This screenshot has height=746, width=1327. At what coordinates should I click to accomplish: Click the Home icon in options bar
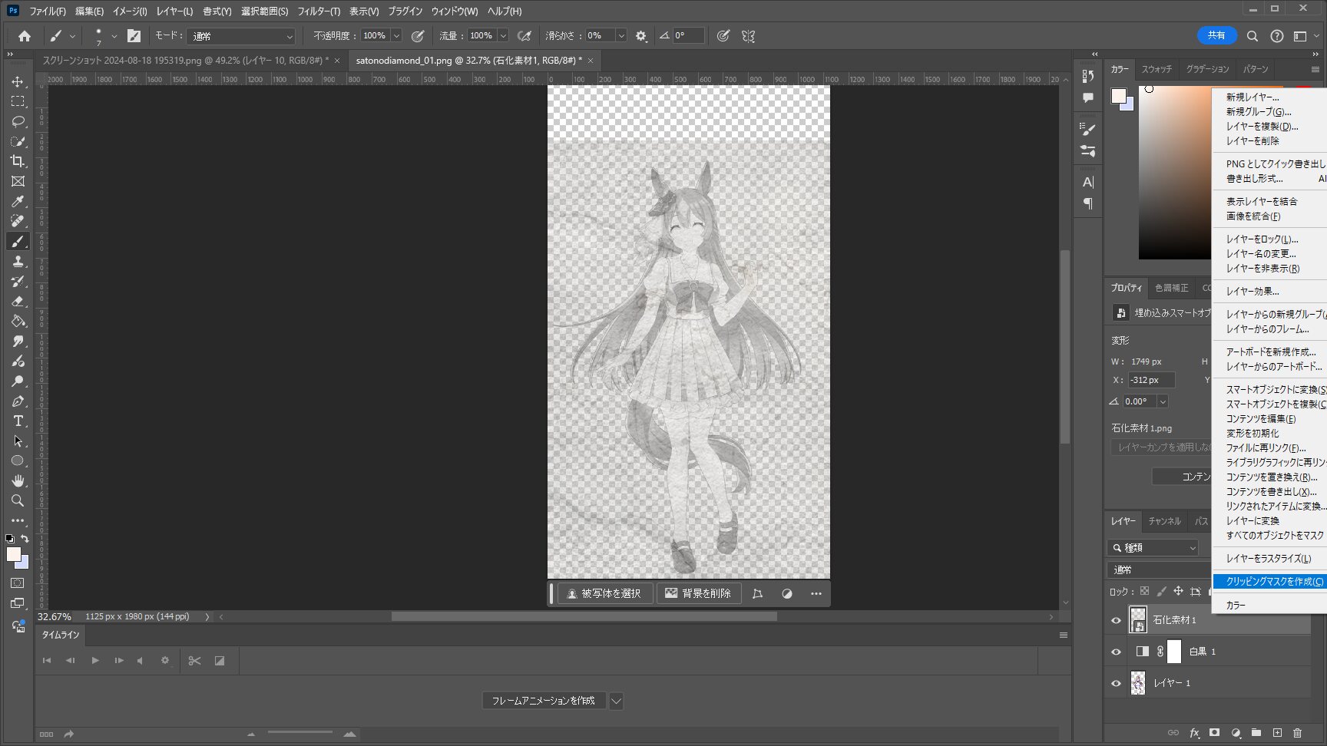click(25, 36)
